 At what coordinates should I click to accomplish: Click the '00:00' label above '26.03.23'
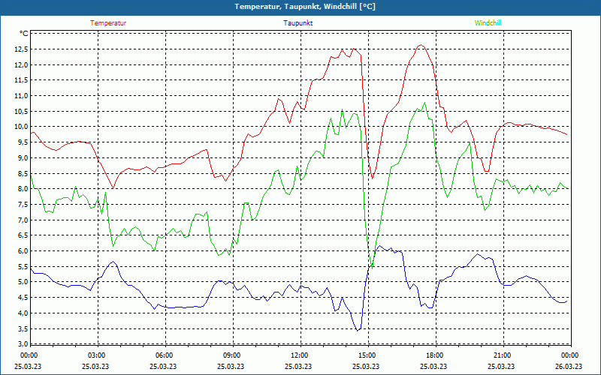[570, 355]
